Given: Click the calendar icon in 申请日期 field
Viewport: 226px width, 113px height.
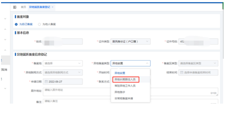Looking at the screenshot, I should click(x=46, y=81).
